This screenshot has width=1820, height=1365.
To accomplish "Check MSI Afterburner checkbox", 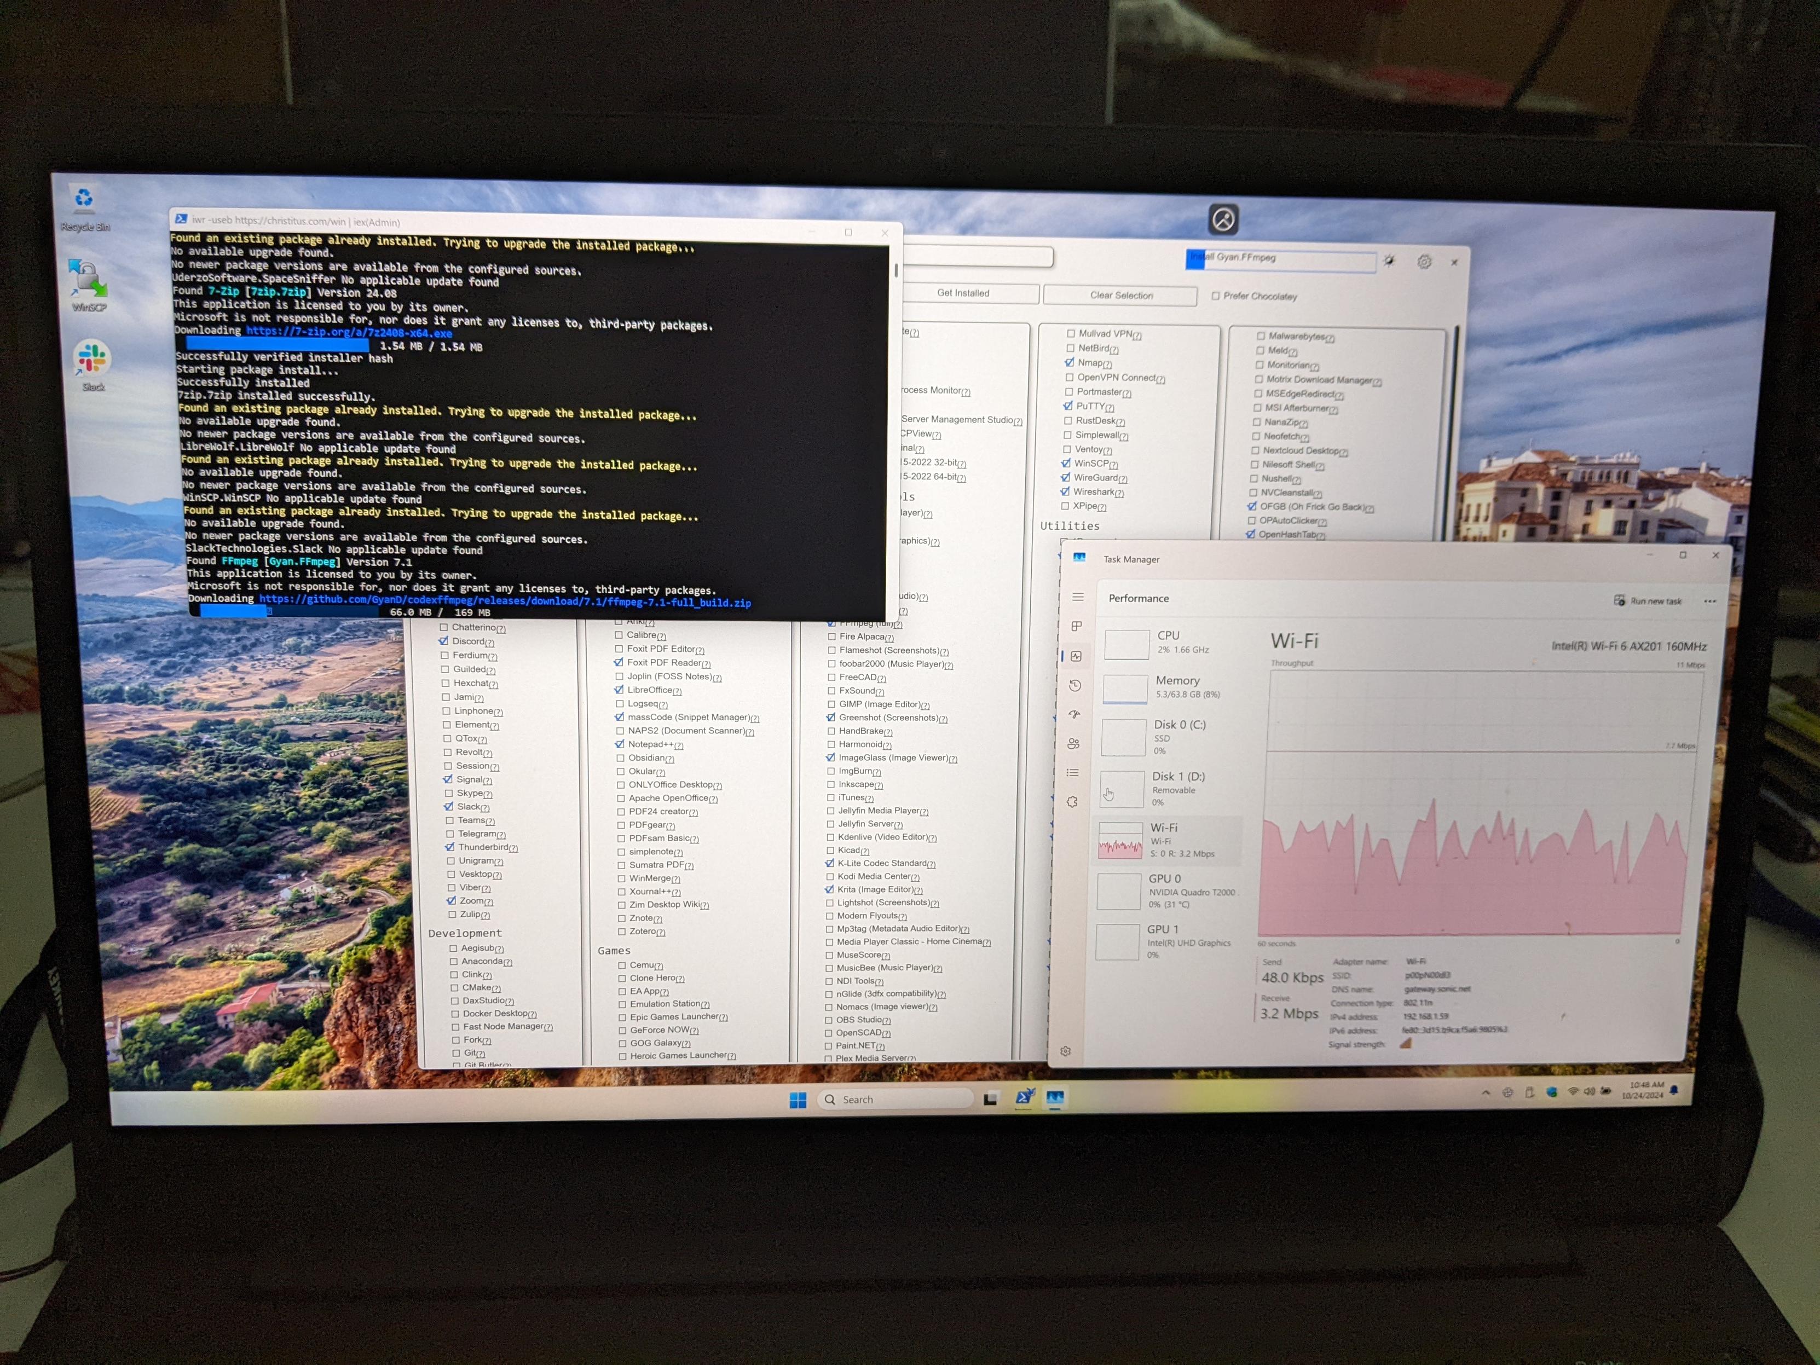I will pos(1257,407).
